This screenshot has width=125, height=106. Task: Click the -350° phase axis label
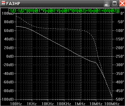(x=120, y=73)
